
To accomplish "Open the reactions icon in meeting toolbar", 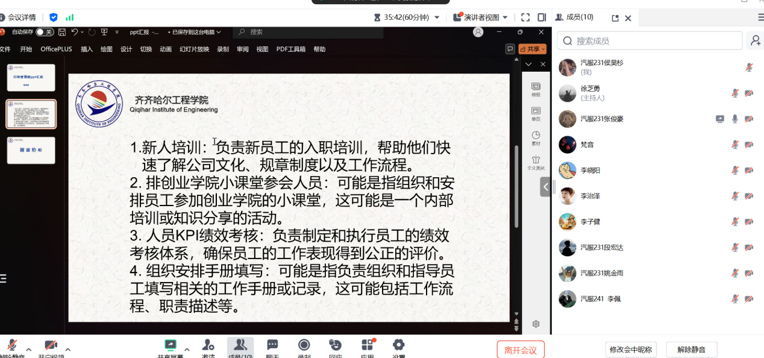I will (336, 345).
